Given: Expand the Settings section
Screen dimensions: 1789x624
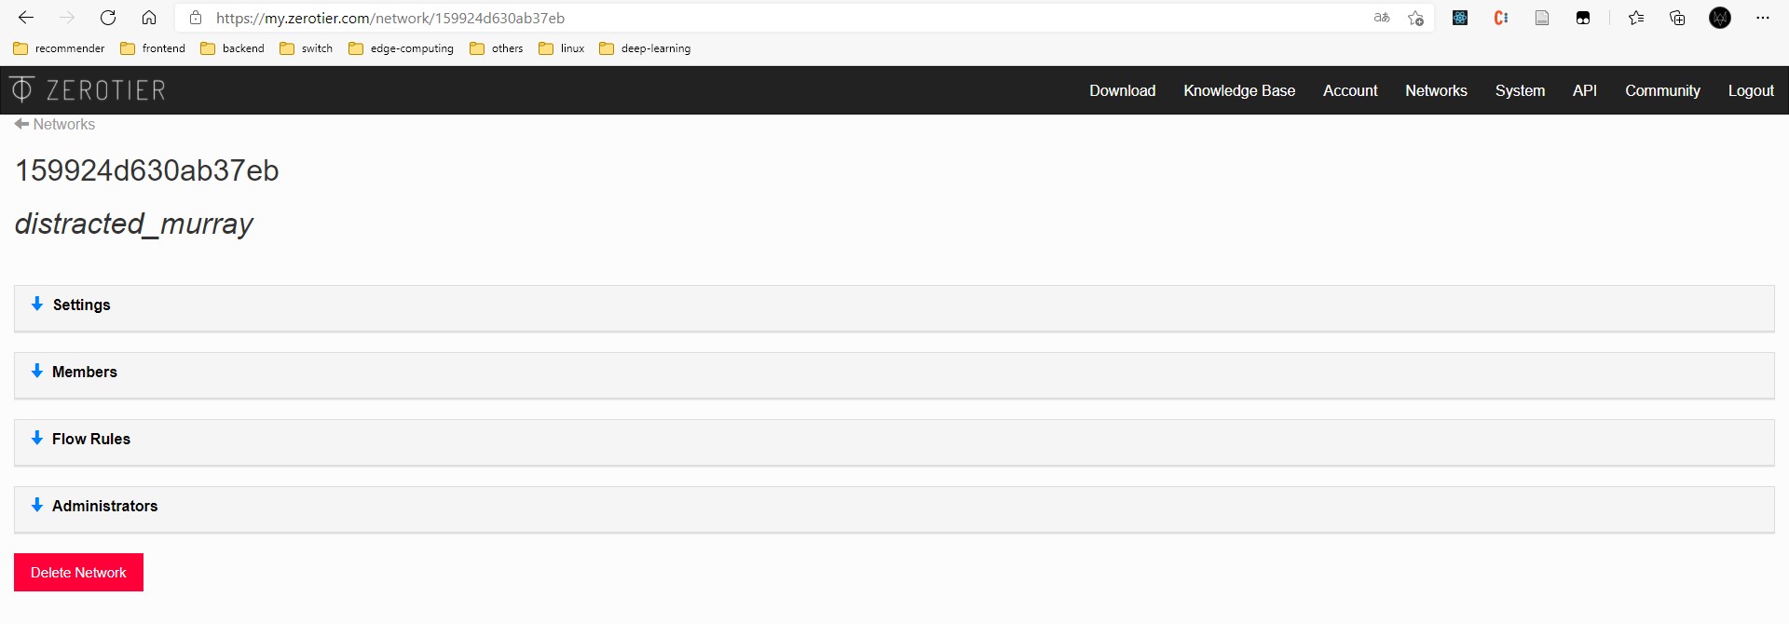Looking at the screenshot, I should (x=81, y=305).
